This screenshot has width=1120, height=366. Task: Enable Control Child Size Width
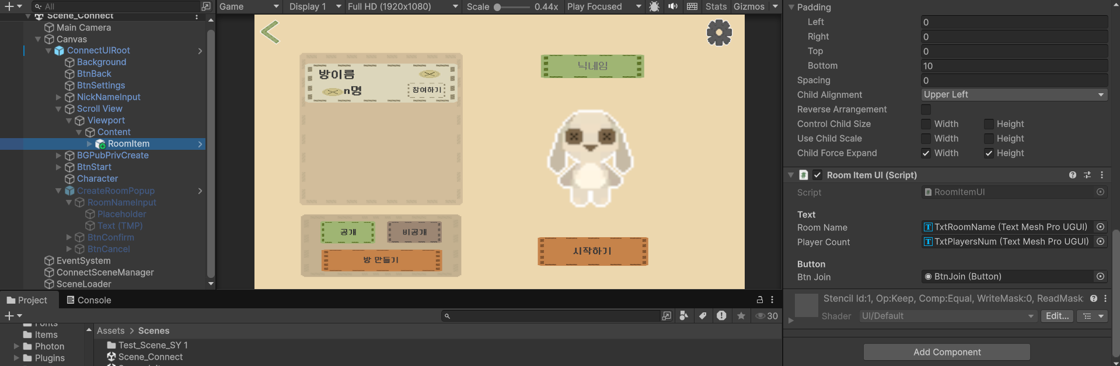coord(926,124)
